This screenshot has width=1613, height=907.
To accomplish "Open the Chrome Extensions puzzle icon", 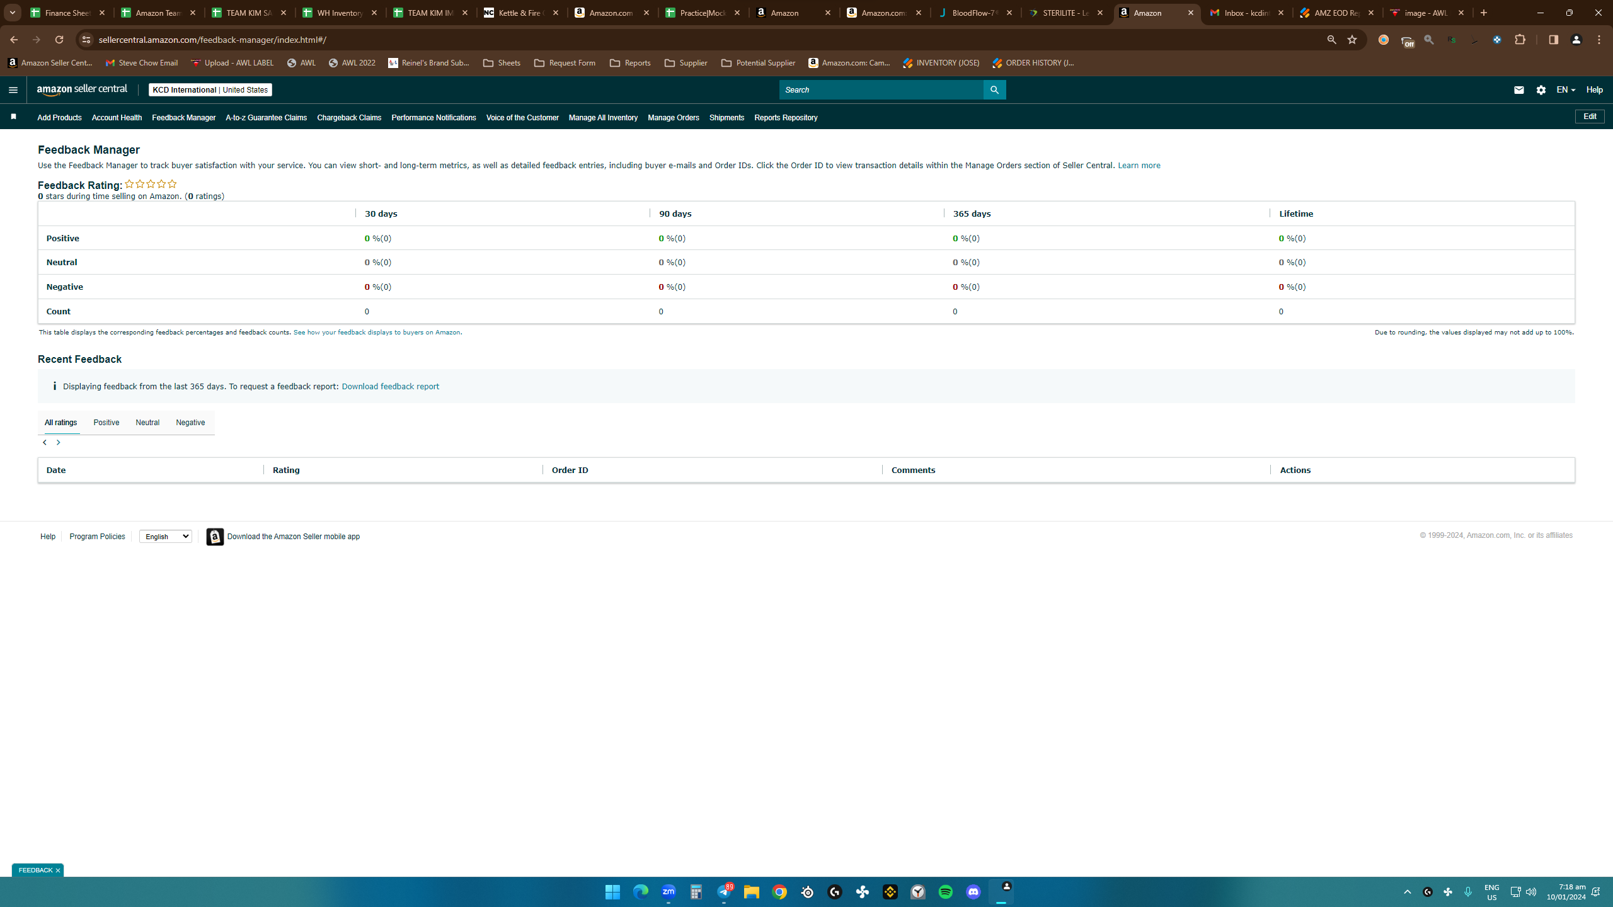I will (1520, 40).
